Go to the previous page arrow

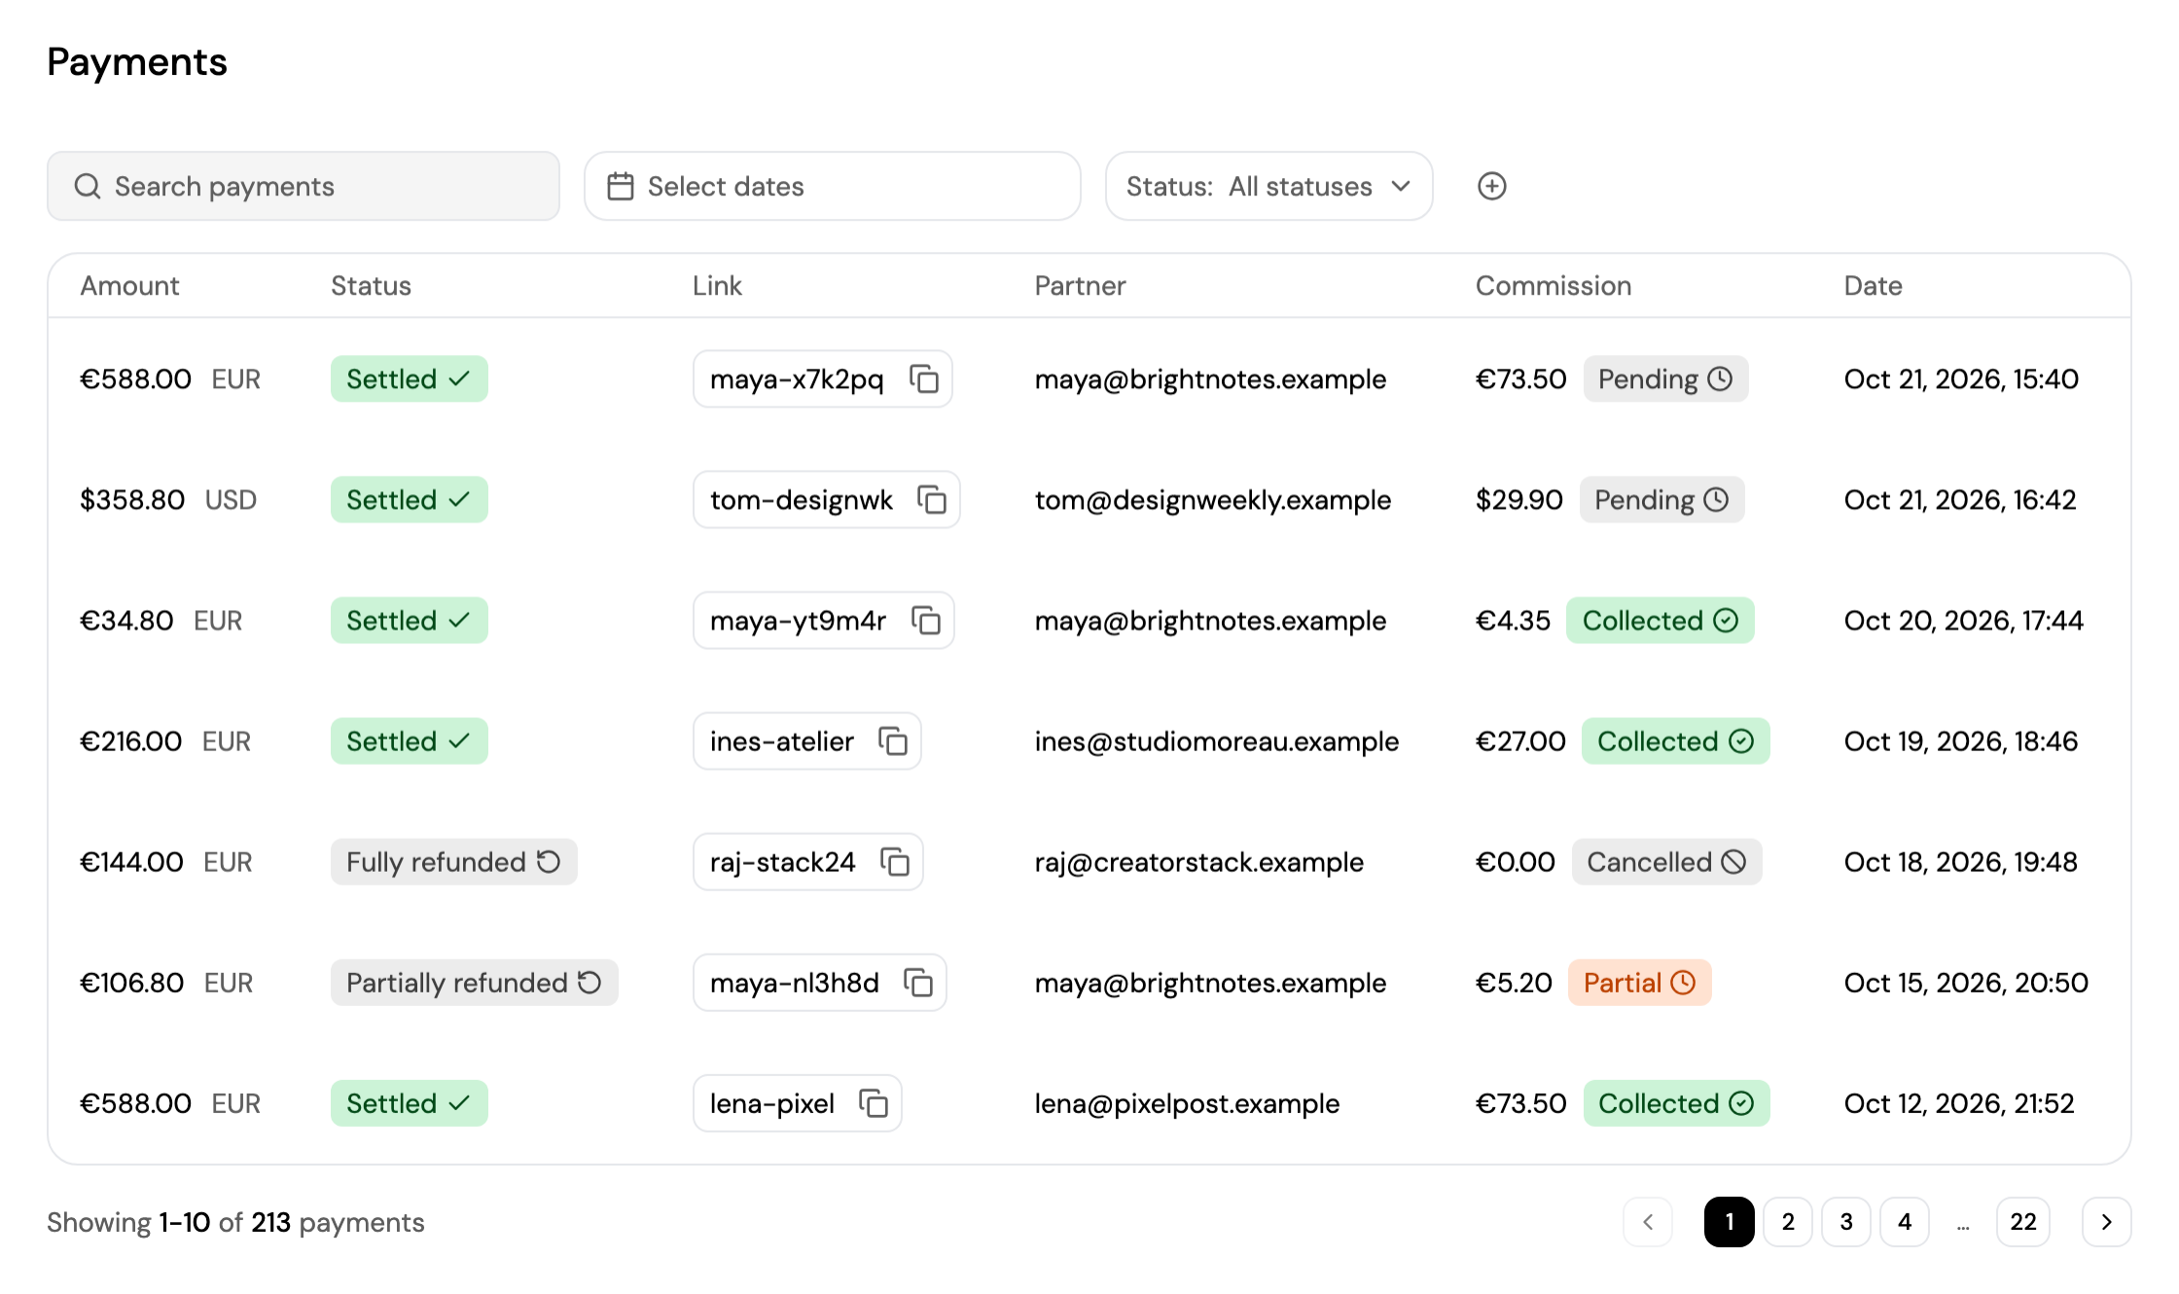pos(1648,1222)
